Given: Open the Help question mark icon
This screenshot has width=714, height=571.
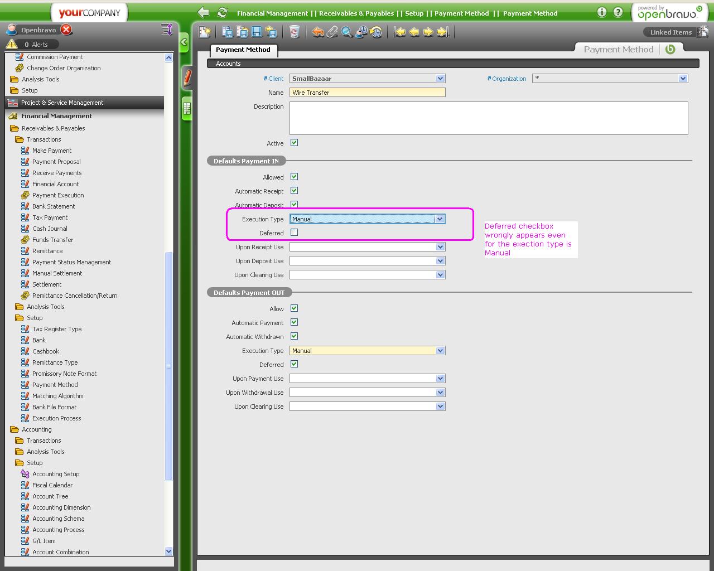Looking at the screenshot, I should [x=618, y=12].
